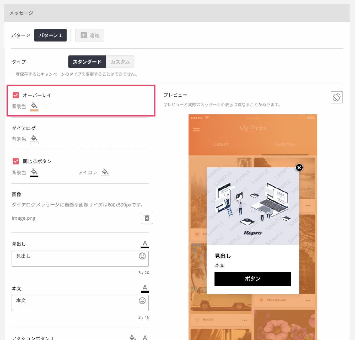The image size is (355, 340).
Task: Click the ボタン in the preview dialog
Action: 253,279
